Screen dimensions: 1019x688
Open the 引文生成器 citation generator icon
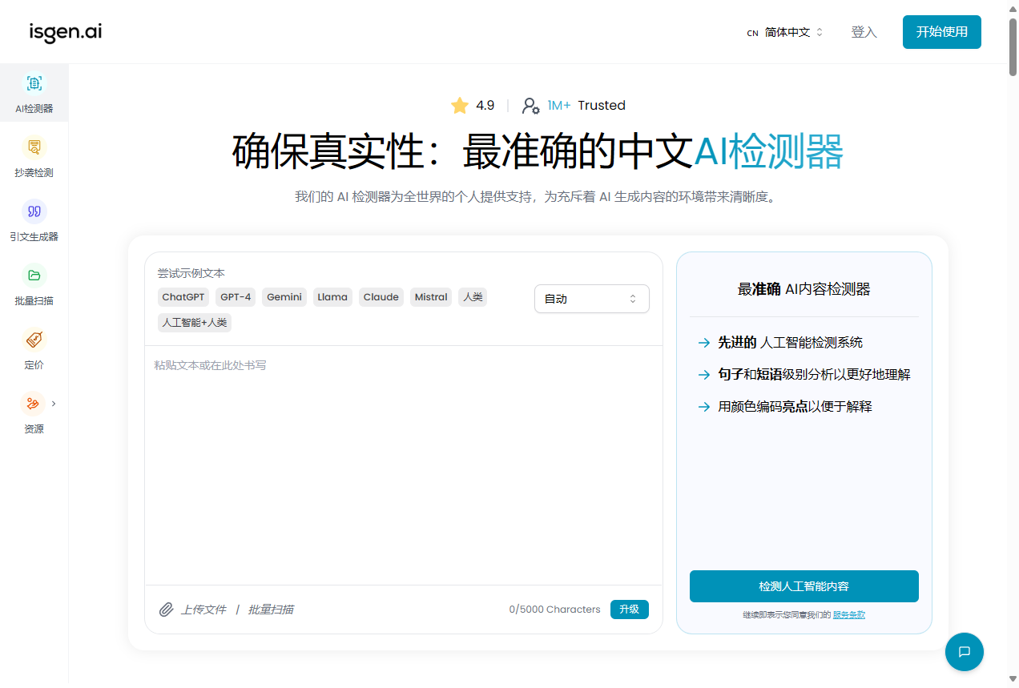34,211
